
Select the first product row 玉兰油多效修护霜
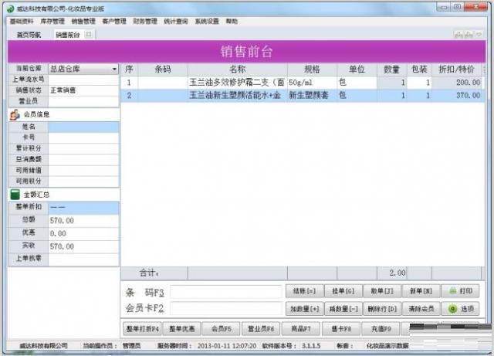tap(235, 82)
